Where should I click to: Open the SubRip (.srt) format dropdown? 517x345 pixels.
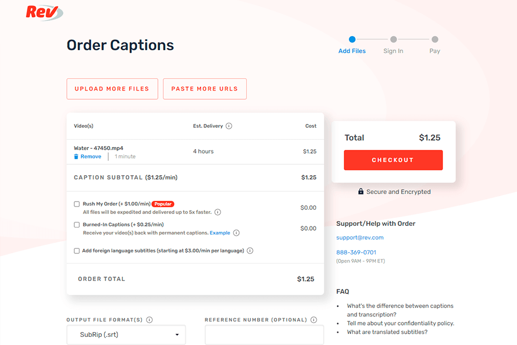tap(126, 335)
